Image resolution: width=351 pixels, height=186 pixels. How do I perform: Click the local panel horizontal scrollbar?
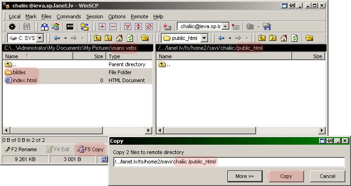click(x=77, y=130)
